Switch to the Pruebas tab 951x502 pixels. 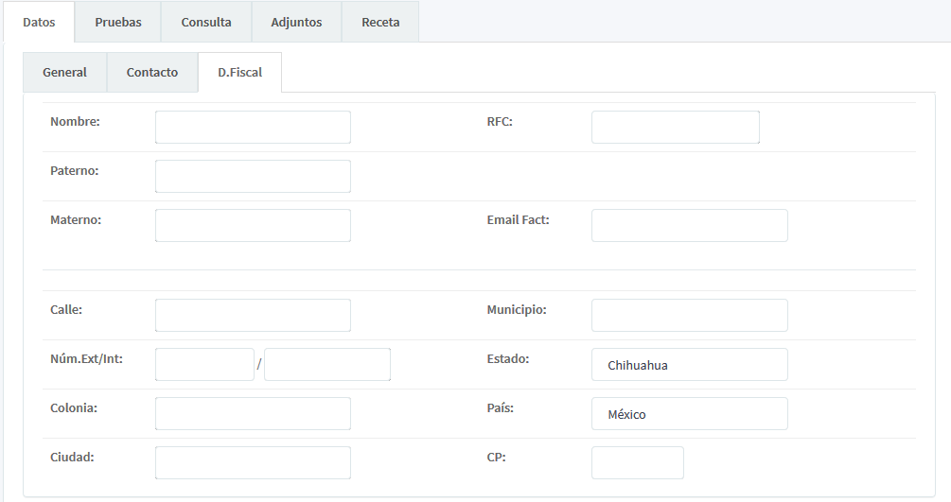coord(118,22)
